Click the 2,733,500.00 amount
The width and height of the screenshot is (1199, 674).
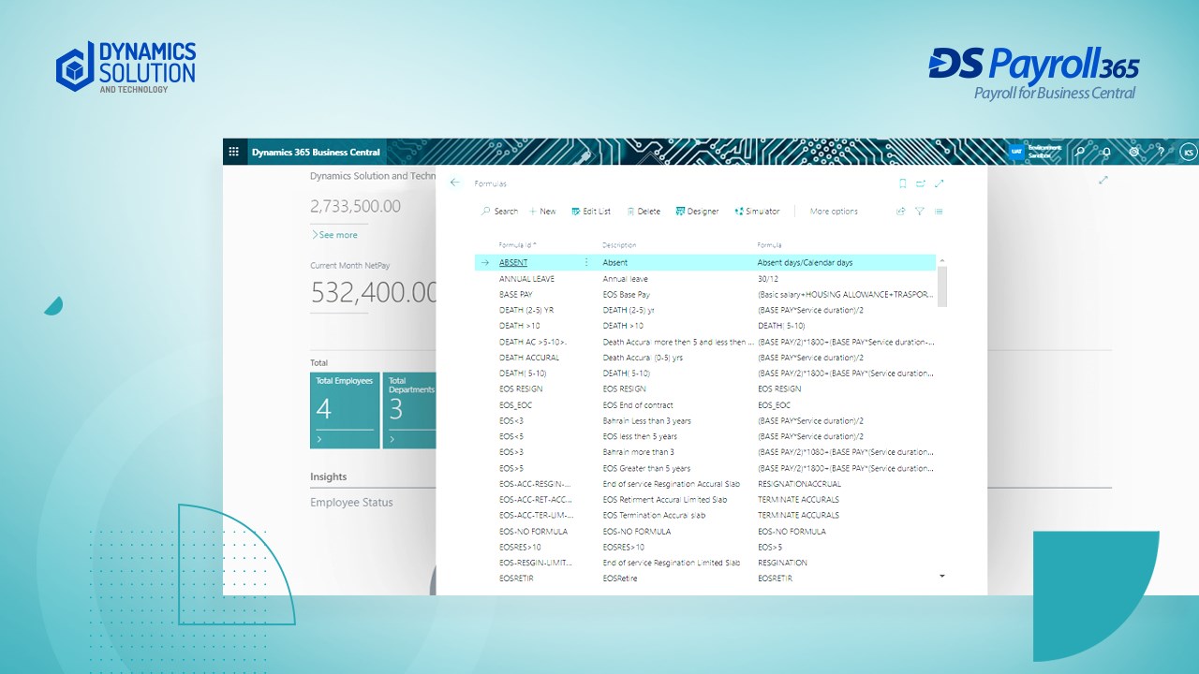click(x=355, y=206)
